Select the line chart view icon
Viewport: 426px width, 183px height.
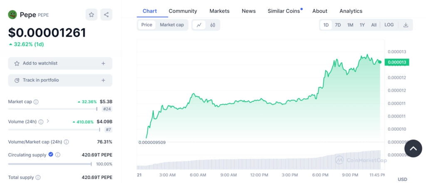pyautogui.click(x=199, y=25)
